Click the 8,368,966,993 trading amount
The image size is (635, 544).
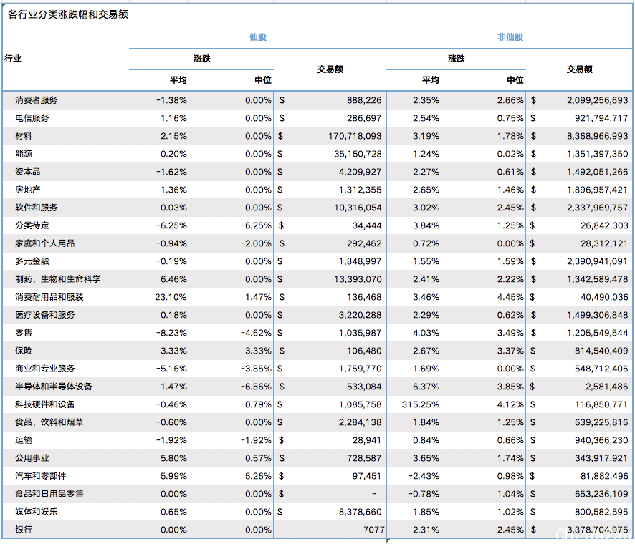[597, 136]
